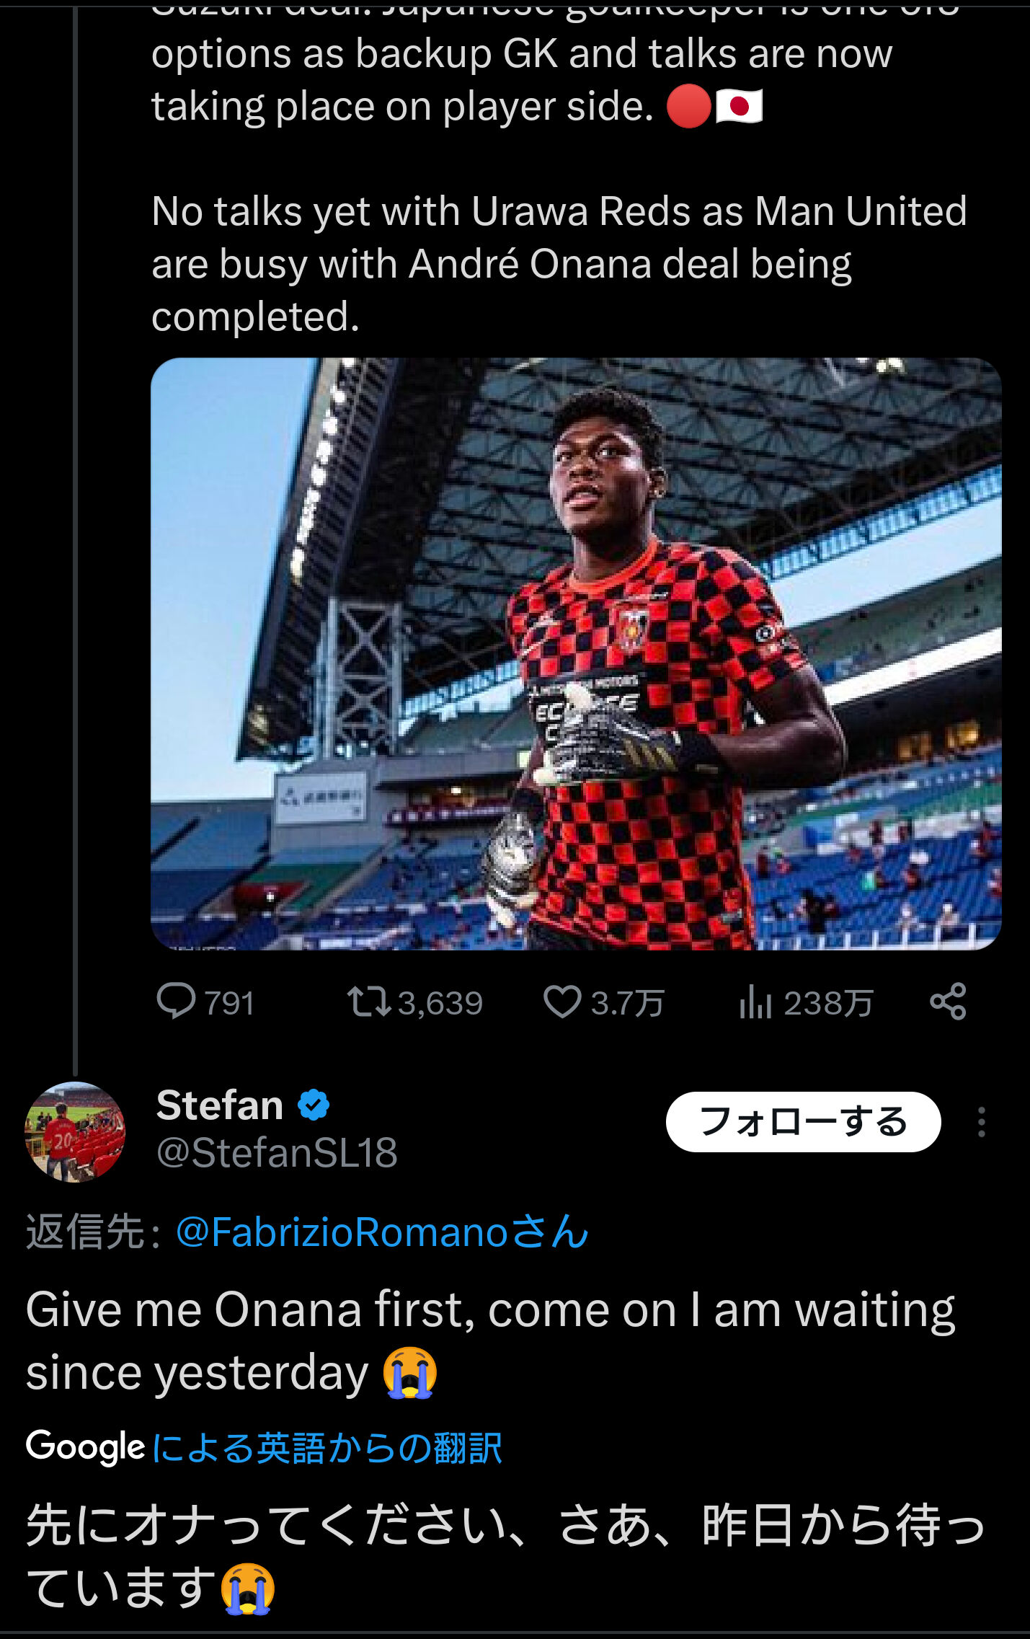Open the @FabrizioRomano mention link
The width and height of the screenshot is (1030, 1639).
tap(382, 1232)
